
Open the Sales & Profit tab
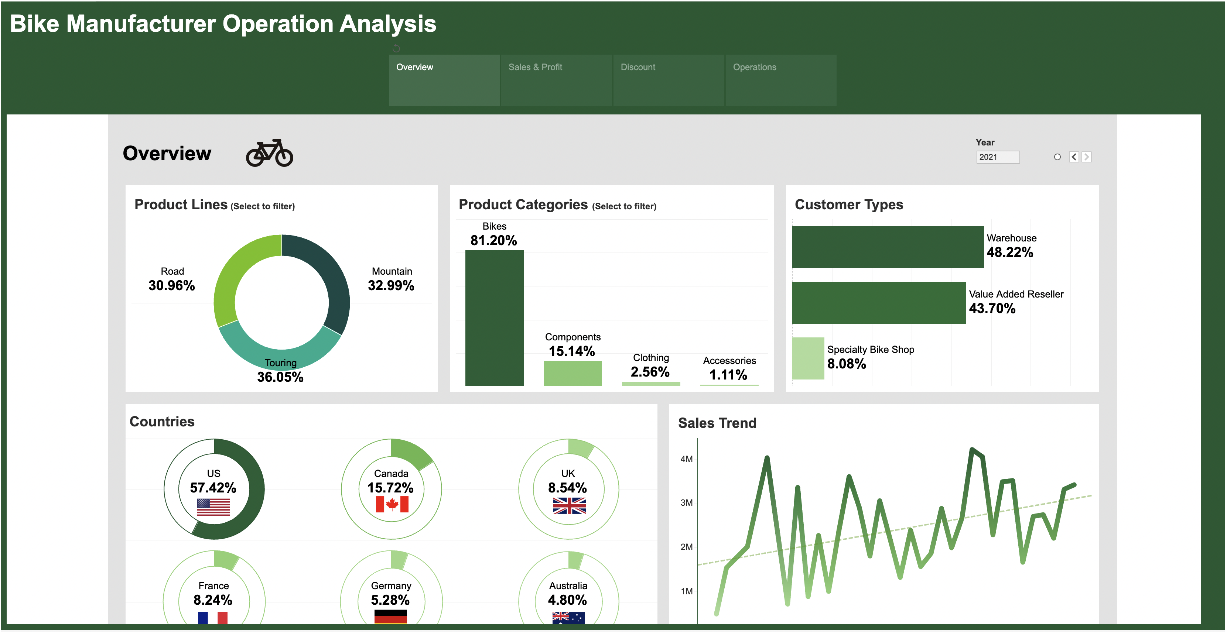point(556,80)
